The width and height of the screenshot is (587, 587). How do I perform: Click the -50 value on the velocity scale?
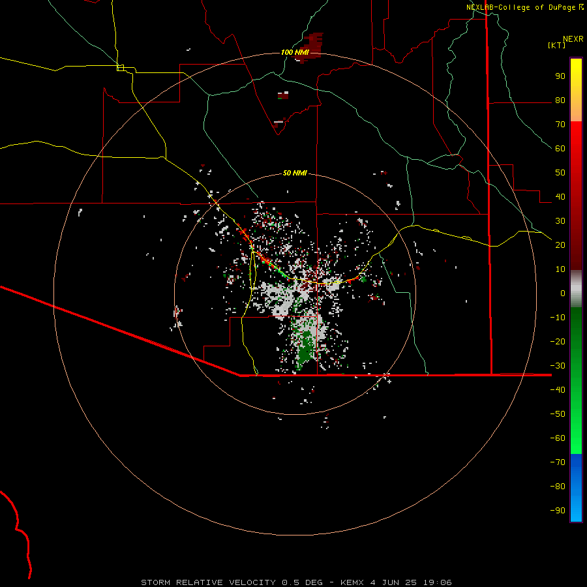[x=558, y=414]
